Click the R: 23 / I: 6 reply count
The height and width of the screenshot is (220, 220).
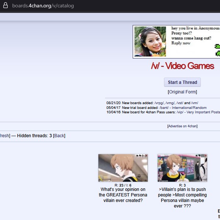click(123, 185)
